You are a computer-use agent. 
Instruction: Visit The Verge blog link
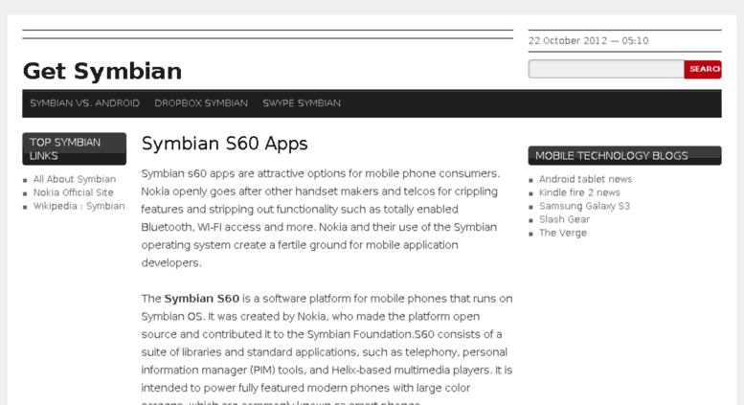(x=563, y=233)
